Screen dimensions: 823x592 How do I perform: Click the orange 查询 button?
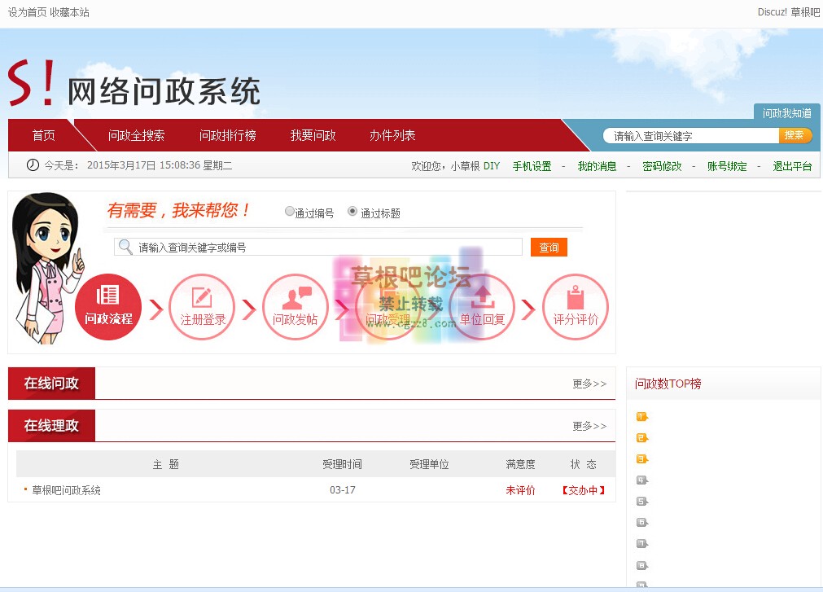coord(548,246)
